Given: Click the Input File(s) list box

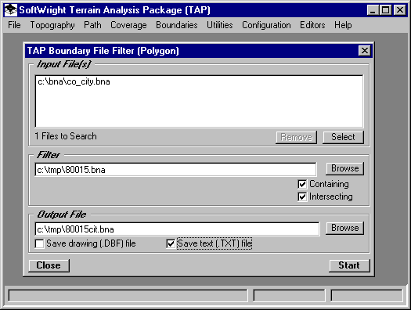Looking at the screenshot, I should pyautogui.click(x=199, y=102).
